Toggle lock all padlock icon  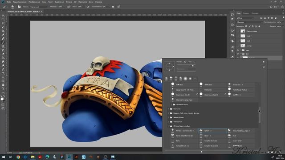click(x=259, y=26)
